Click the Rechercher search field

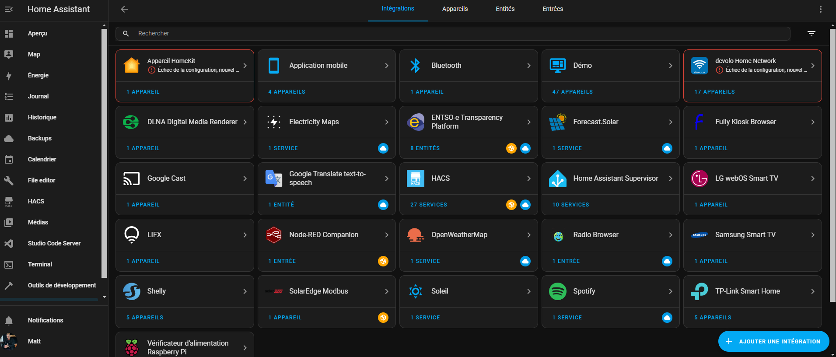453,34
